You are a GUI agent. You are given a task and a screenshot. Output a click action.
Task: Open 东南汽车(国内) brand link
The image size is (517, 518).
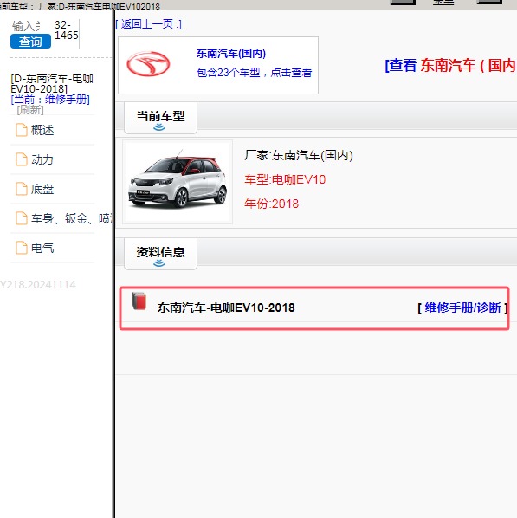[x=231, y=54]
